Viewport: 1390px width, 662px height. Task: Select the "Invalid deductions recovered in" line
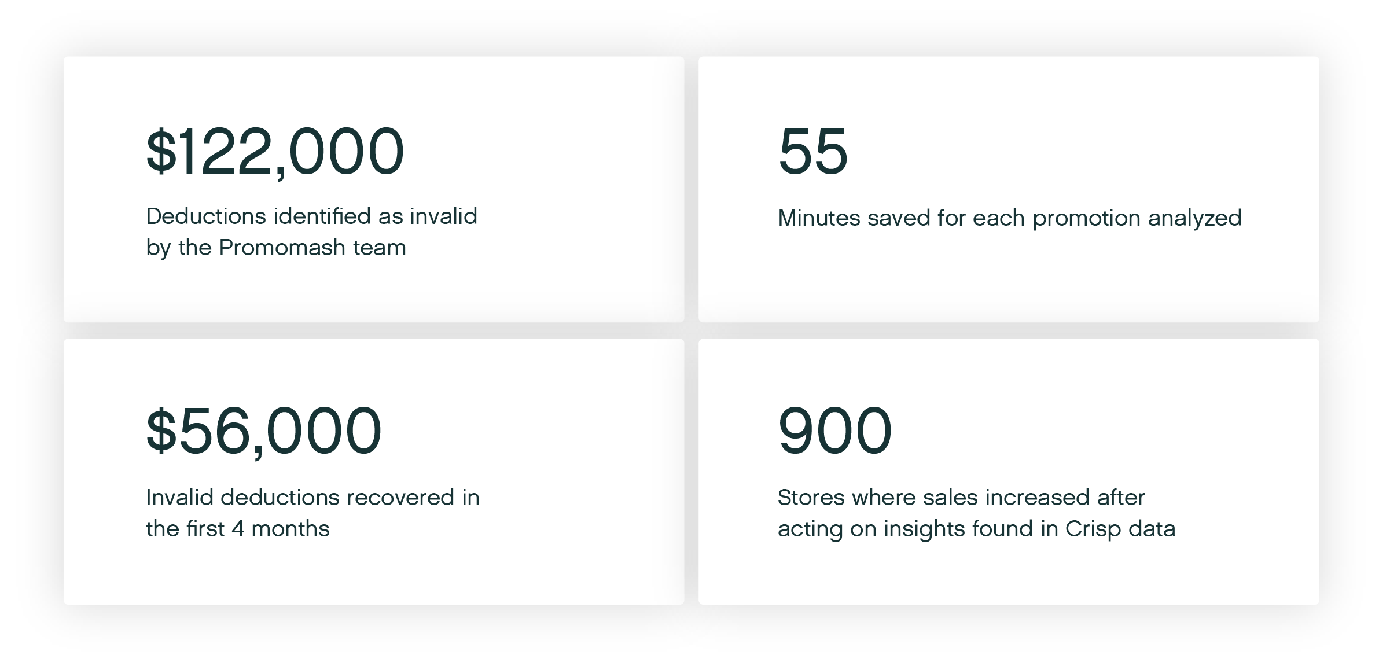pos(312,498)
